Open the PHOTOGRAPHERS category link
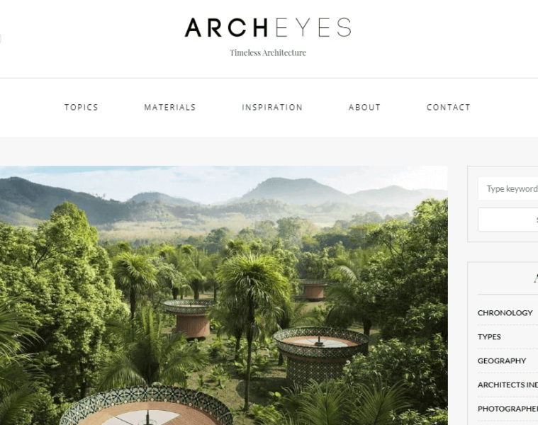 tap(508, 409)
